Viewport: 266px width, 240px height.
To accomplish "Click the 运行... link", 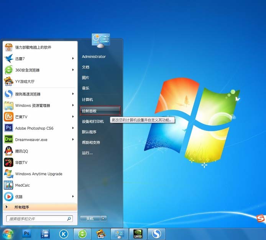I will pos(87,153).
